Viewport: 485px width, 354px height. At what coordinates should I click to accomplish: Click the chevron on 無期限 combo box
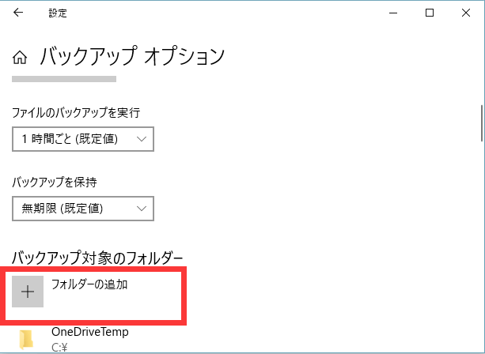pos(142,209)
